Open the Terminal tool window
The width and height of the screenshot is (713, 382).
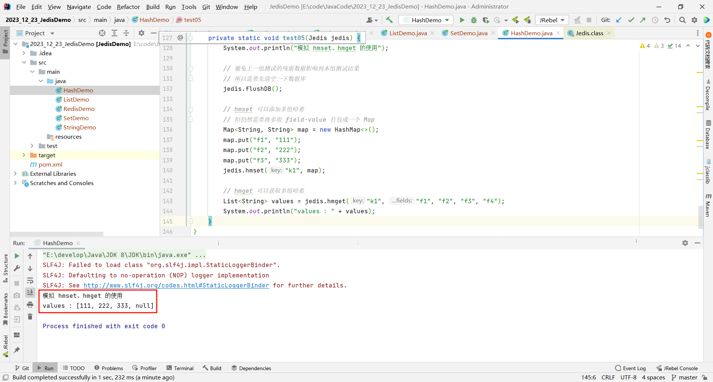pyautogui.click(x=180, y=368)
